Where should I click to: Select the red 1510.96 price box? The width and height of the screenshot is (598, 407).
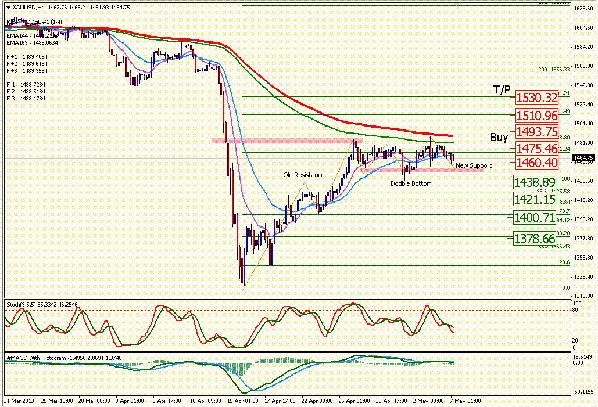click(536, 115)
